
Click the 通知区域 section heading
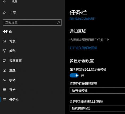tap(78, 31)
